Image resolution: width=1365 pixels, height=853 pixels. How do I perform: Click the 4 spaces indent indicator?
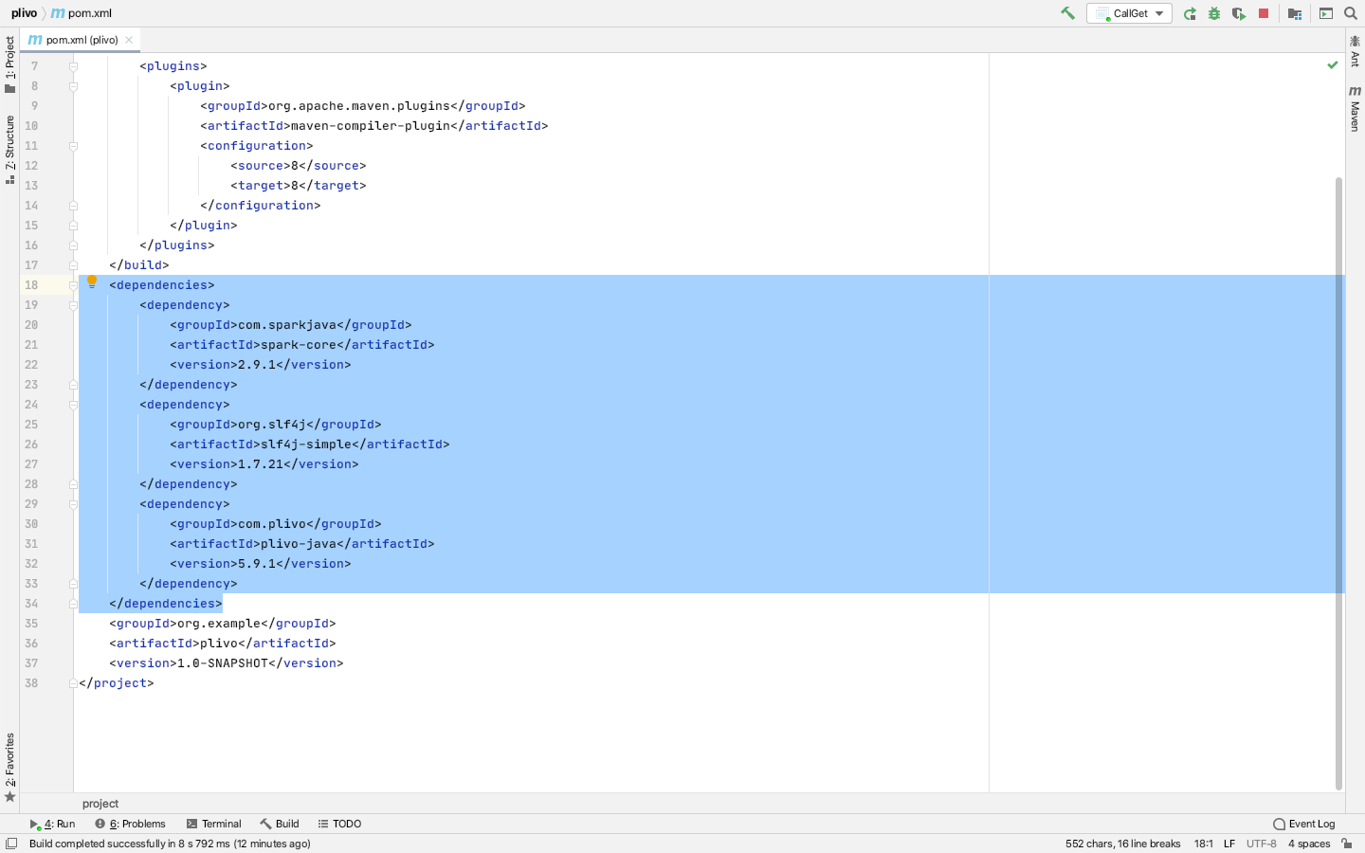point(1309,844)
